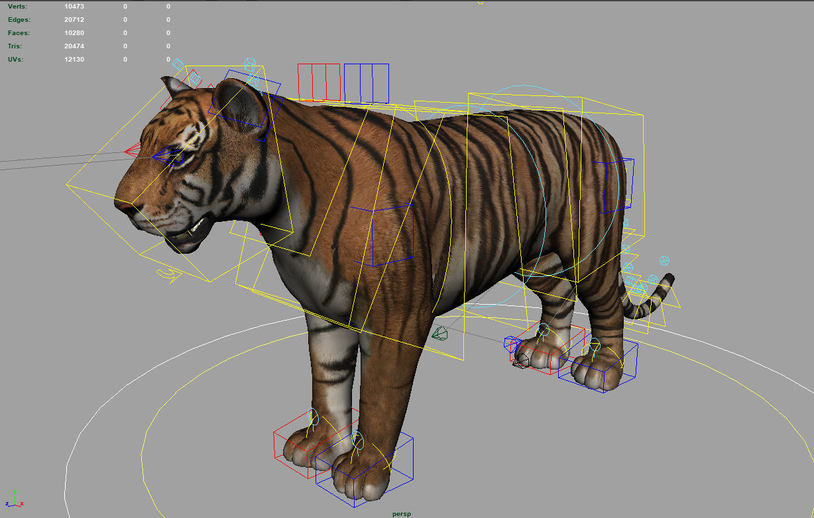This screenshot has width=814, height=518.
Task: Pick the dark green pyramid control under belly
Action: (439, 333)
